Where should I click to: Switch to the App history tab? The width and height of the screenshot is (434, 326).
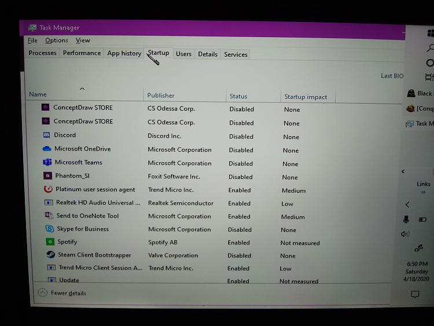point(124,53)
